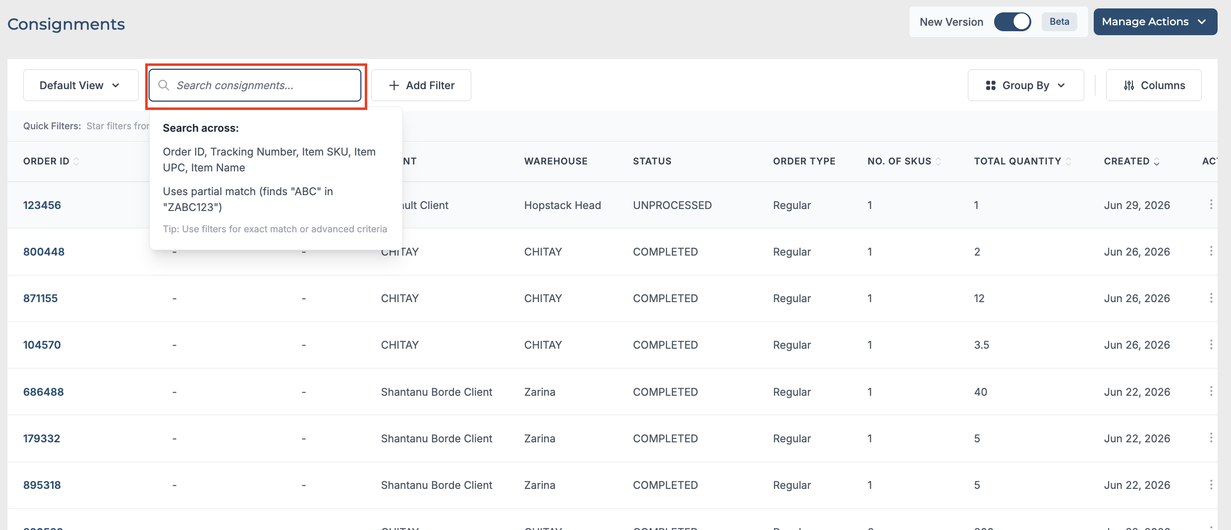The height and width of the screenshot is (530, 1231).
Task: Sort by Total Quantity column arrows
Action: [x=1068, y=161]
